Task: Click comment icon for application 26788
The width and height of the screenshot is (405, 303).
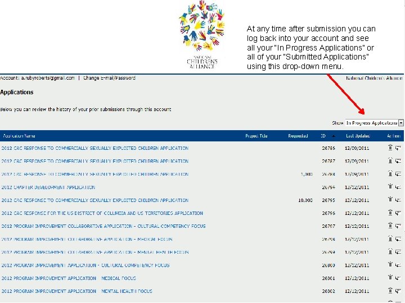Action: tap(398, 174)
